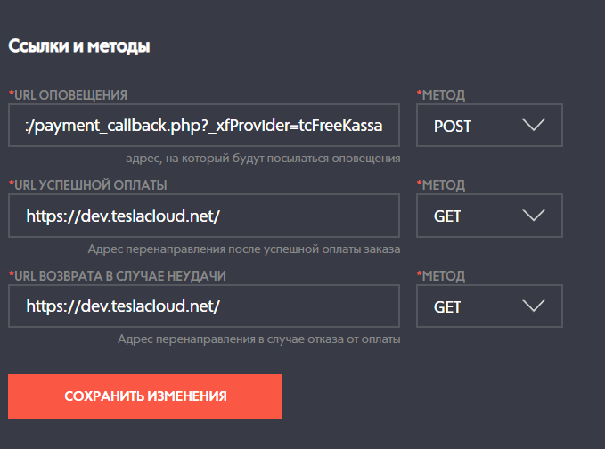The height and width of the screenshot is (449, 605).
Task: Click the hint about redirect on payment refusal
Action: [x=258, y=339]
